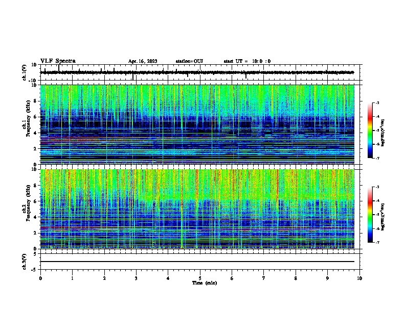Click time axis tick label "1"
The height and width of the screenshot is (312, 405).
[72, 278]
